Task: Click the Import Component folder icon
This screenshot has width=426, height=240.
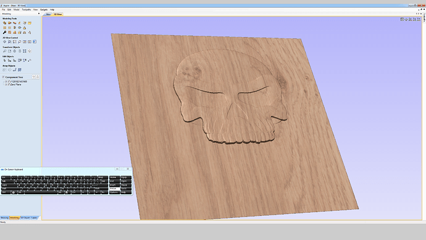Action: tap(30, 23)
